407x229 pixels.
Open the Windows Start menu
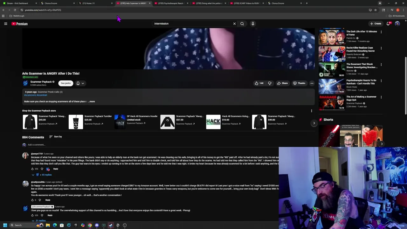point(5,225)
